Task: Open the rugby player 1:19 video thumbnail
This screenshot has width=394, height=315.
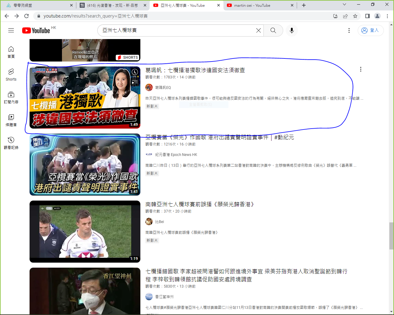Action: (x=85, y=232)
